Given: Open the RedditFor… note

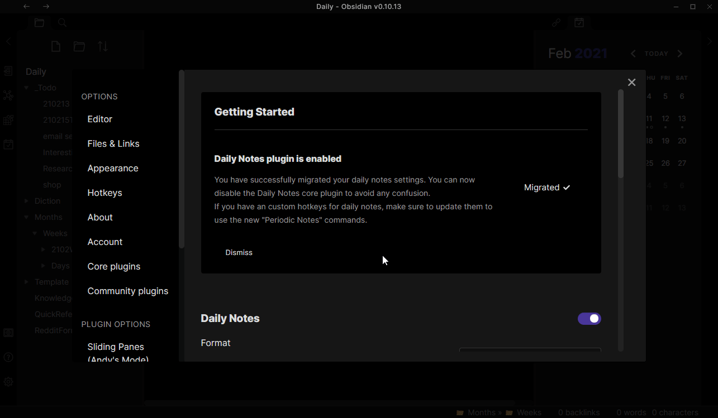Looking at the screenshot, I should pos(54,330).
